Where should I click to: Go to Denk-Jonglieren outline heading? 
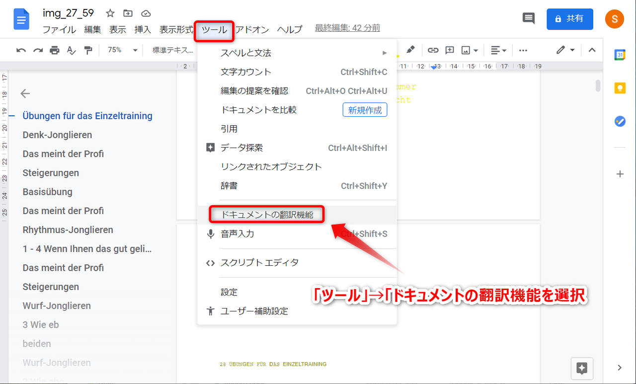[x=57, y=135]
